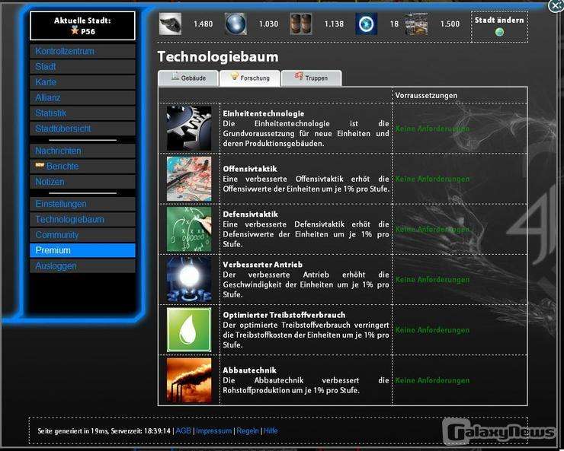Open Einstellungen in the sidebar
The image size is (564, 451).
(x=83, y=204)
